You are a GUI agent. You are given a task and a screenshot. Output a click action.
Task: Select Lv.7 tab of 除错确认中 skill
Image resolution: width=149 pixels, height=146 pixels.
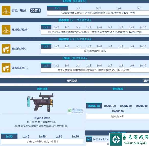click(x=110, y=46)
